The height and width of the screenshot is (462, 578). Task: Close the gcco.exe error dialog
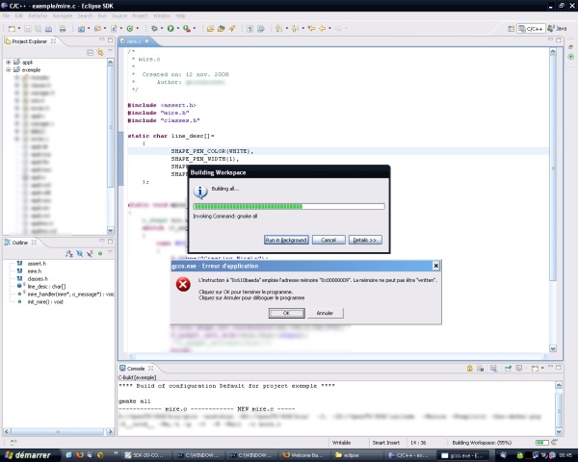pos(435,266)
